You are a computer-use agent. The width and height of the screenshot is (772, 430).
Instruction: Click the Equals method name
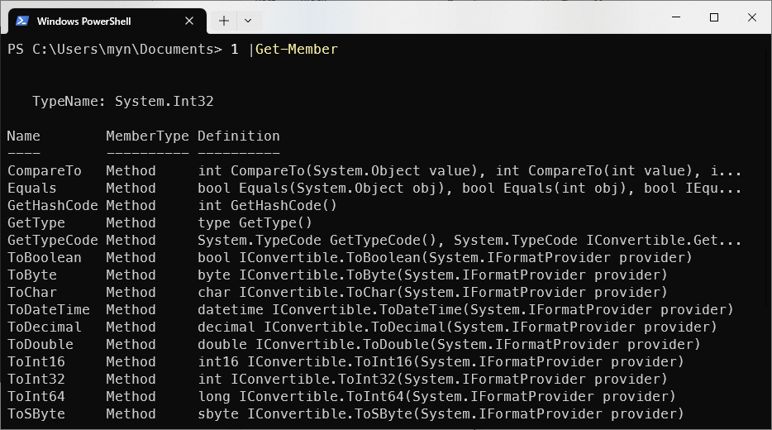point(32,189)
